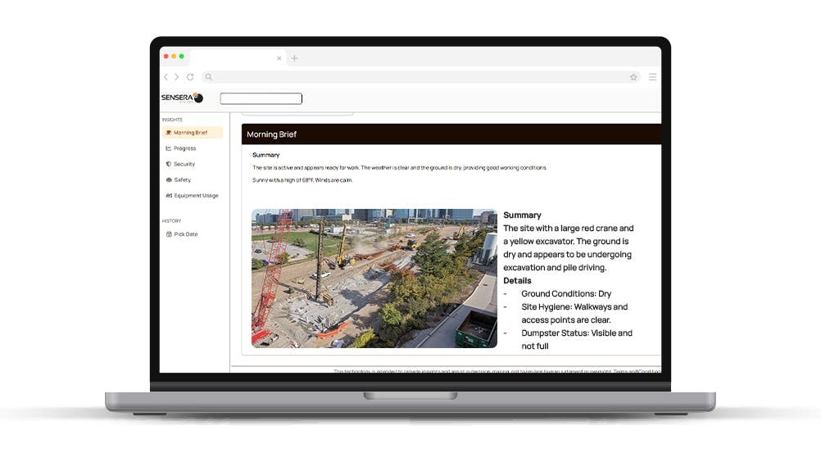Close the current browser tab
Image resolution: width=821 pixels, height=462 pixels.
point(279,58)
